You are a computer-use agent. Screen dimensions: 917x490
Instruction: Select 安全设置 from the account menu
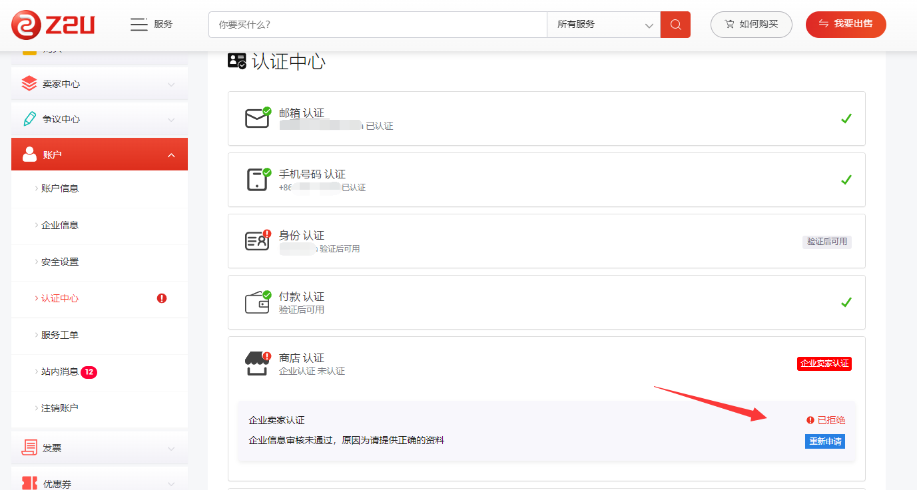click(60, 262)
